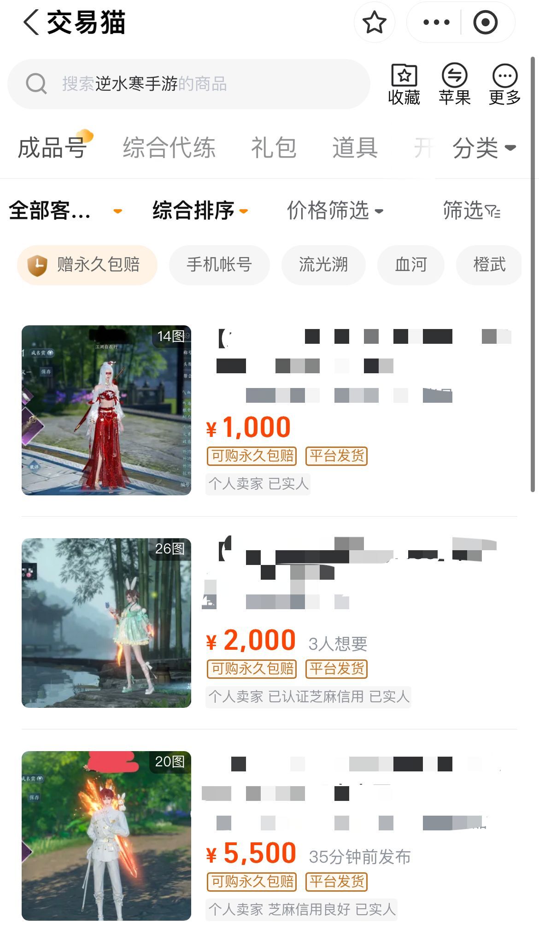Image resolution: width=539 pixels, height=929 pixels.
Task: Expand the 价格筛选 price filter dropdown
Action: click(x=335, y=211)
